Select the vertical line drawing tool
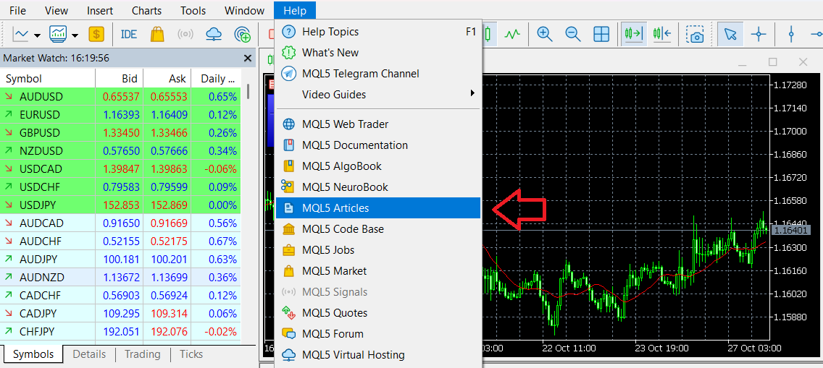 pos(792,35)
